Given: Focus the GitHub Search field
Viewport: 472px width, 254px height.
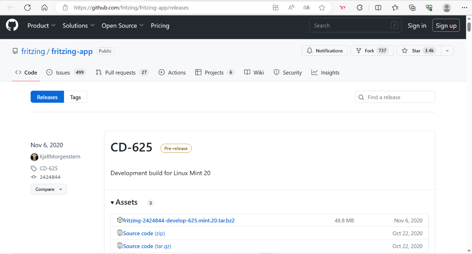Looking at the screenshot, I should coord(355,25).
